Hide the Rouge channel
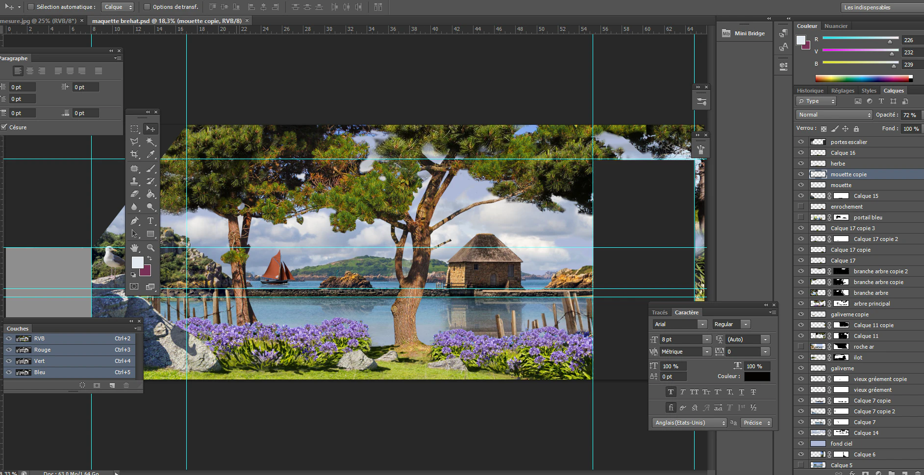Screen dimensions: 924x475 [x=9, y=350]
